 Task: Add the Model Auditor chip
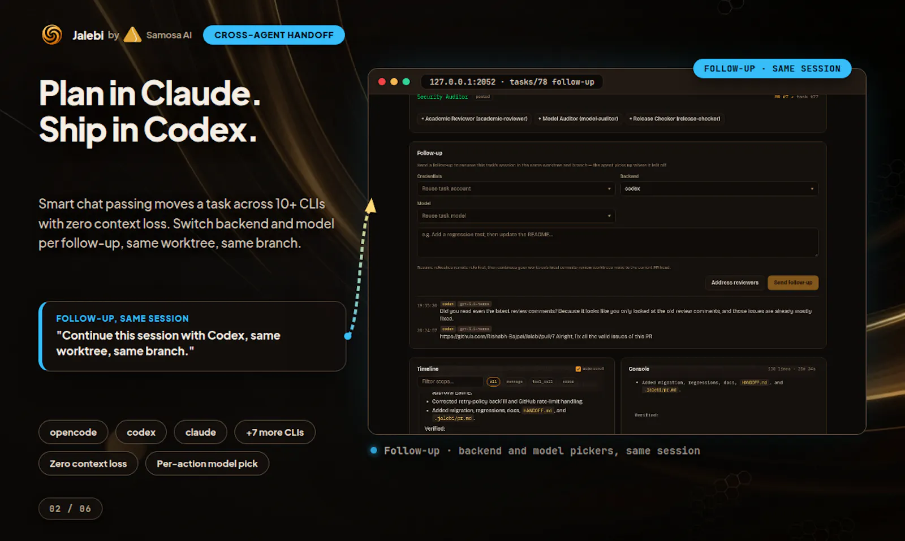[578, 119]
